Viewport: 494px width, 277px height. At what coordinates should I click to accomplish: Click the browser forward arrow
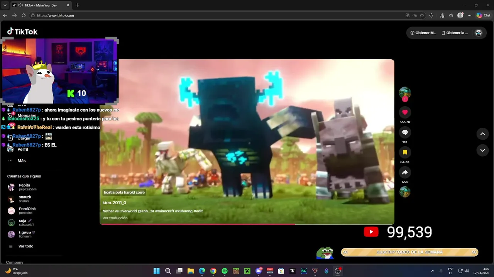tap(14, 15)
